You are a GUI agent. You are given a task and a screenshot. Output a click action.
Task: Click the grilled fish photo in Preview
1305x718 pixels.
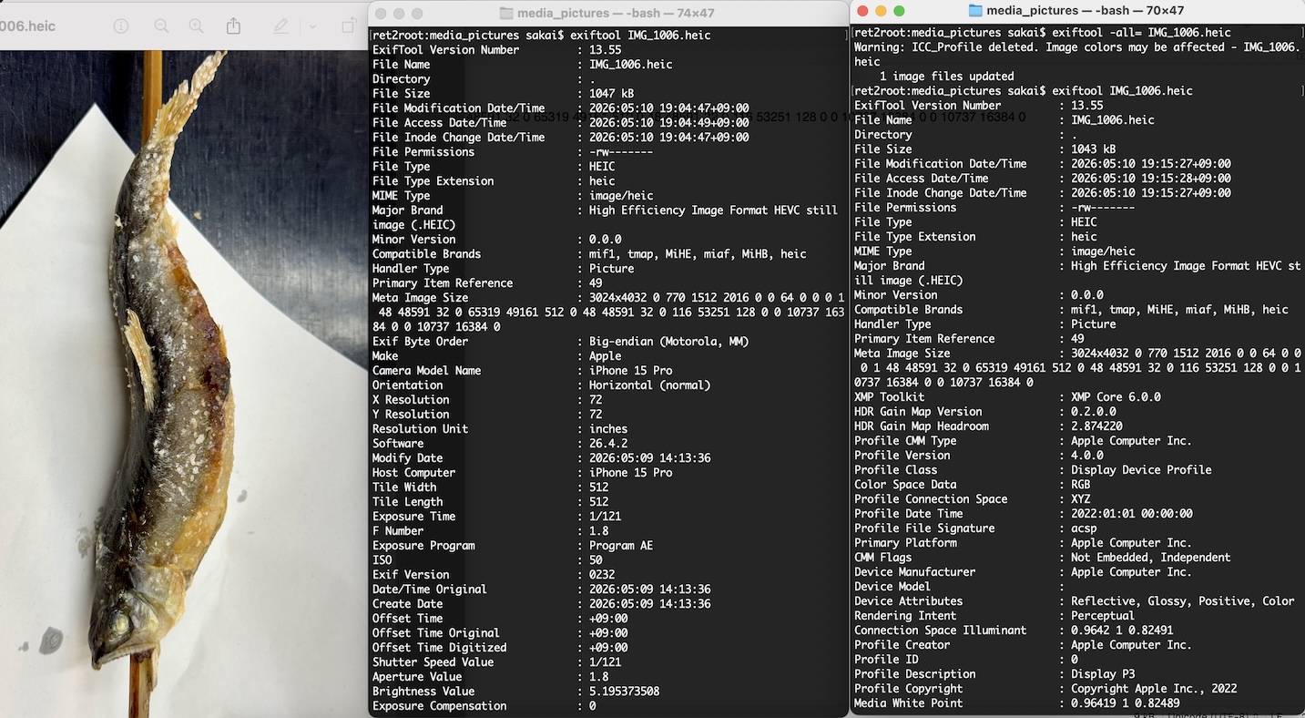tap(182, 383)
